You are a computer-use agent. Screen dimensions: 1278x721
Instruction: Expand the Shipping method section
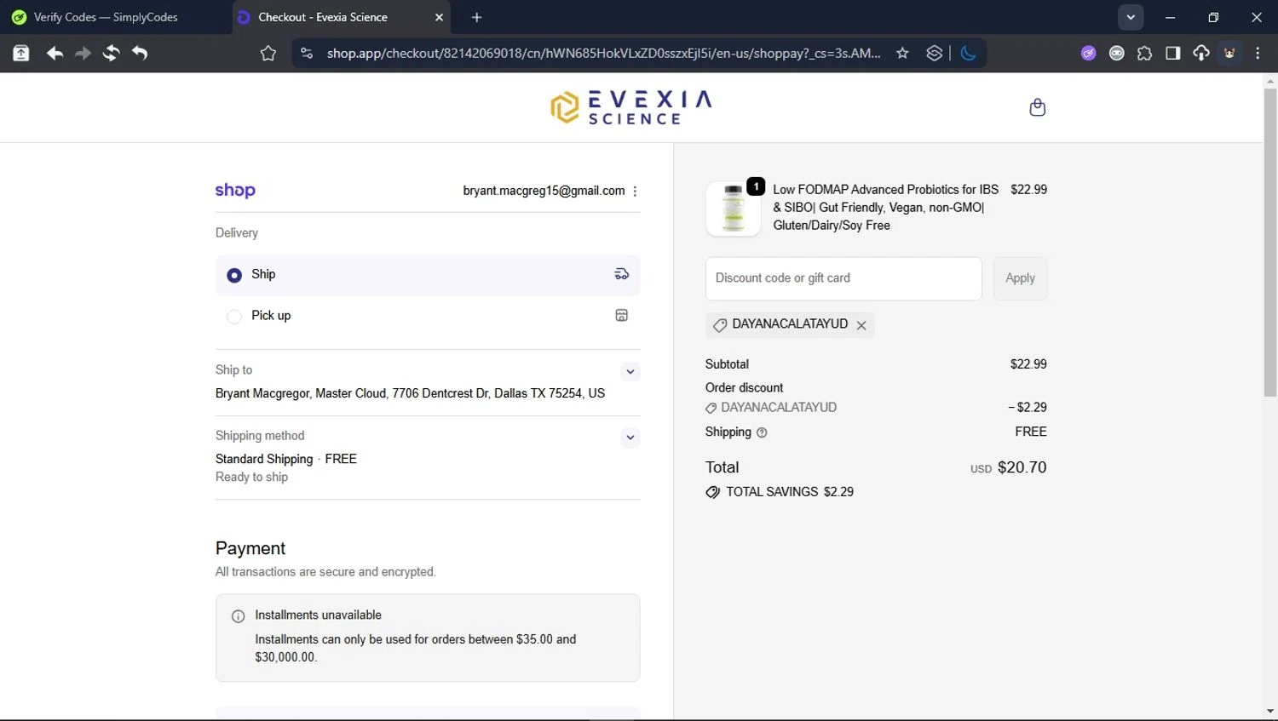tap(630, 438)
